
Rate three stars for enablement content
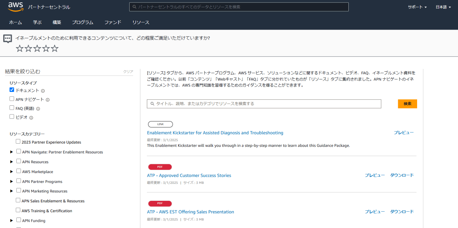(37, 49)
